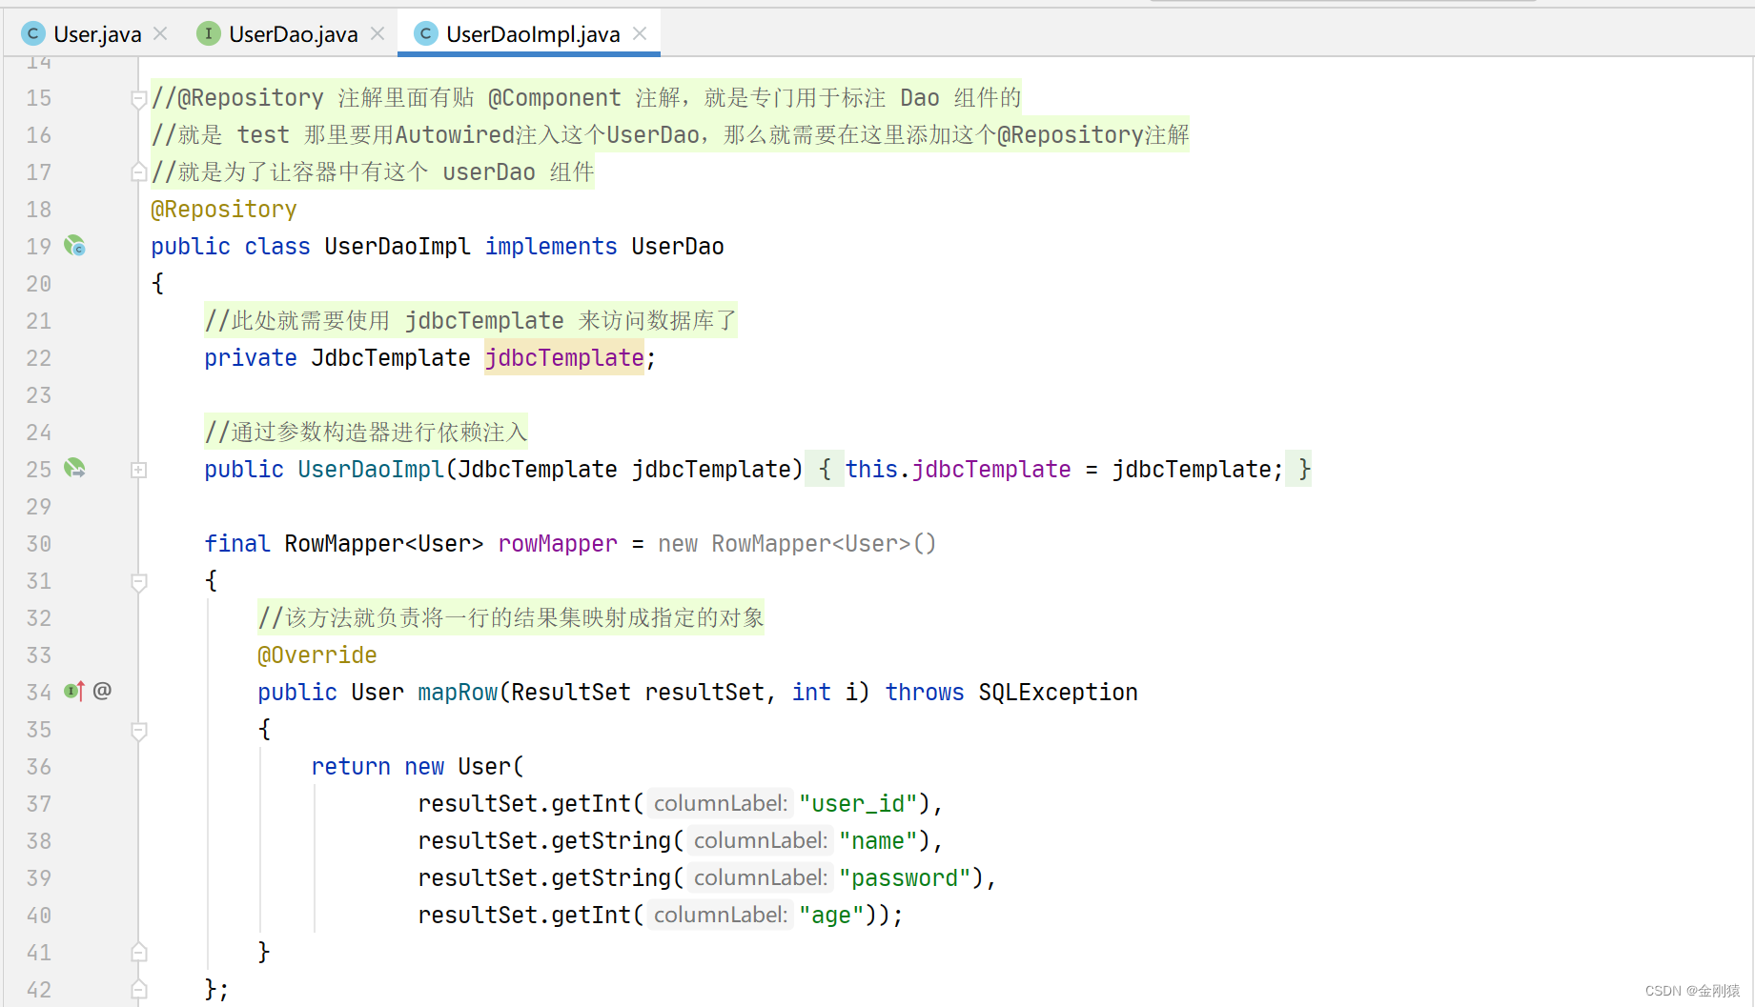Click the new RowMapper<User>() expression

click(797, 544)
